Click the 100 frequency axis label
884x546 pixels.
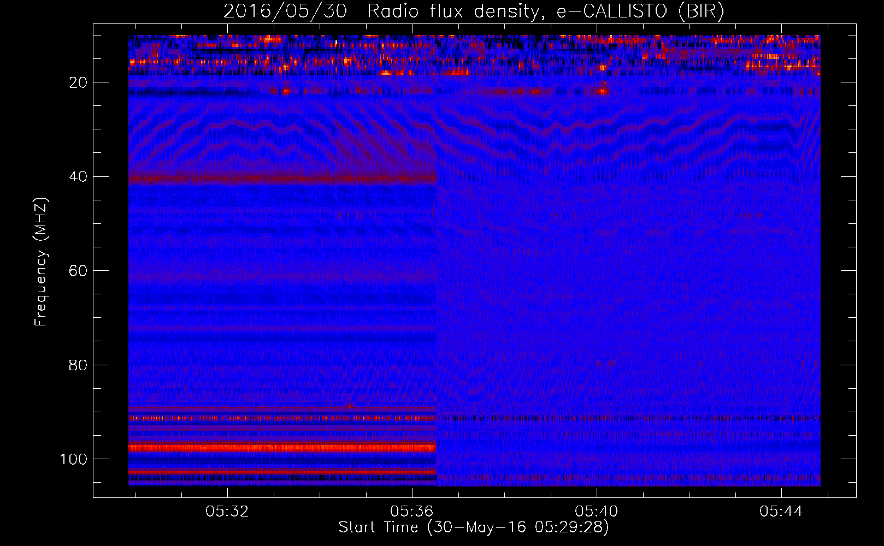74,459
